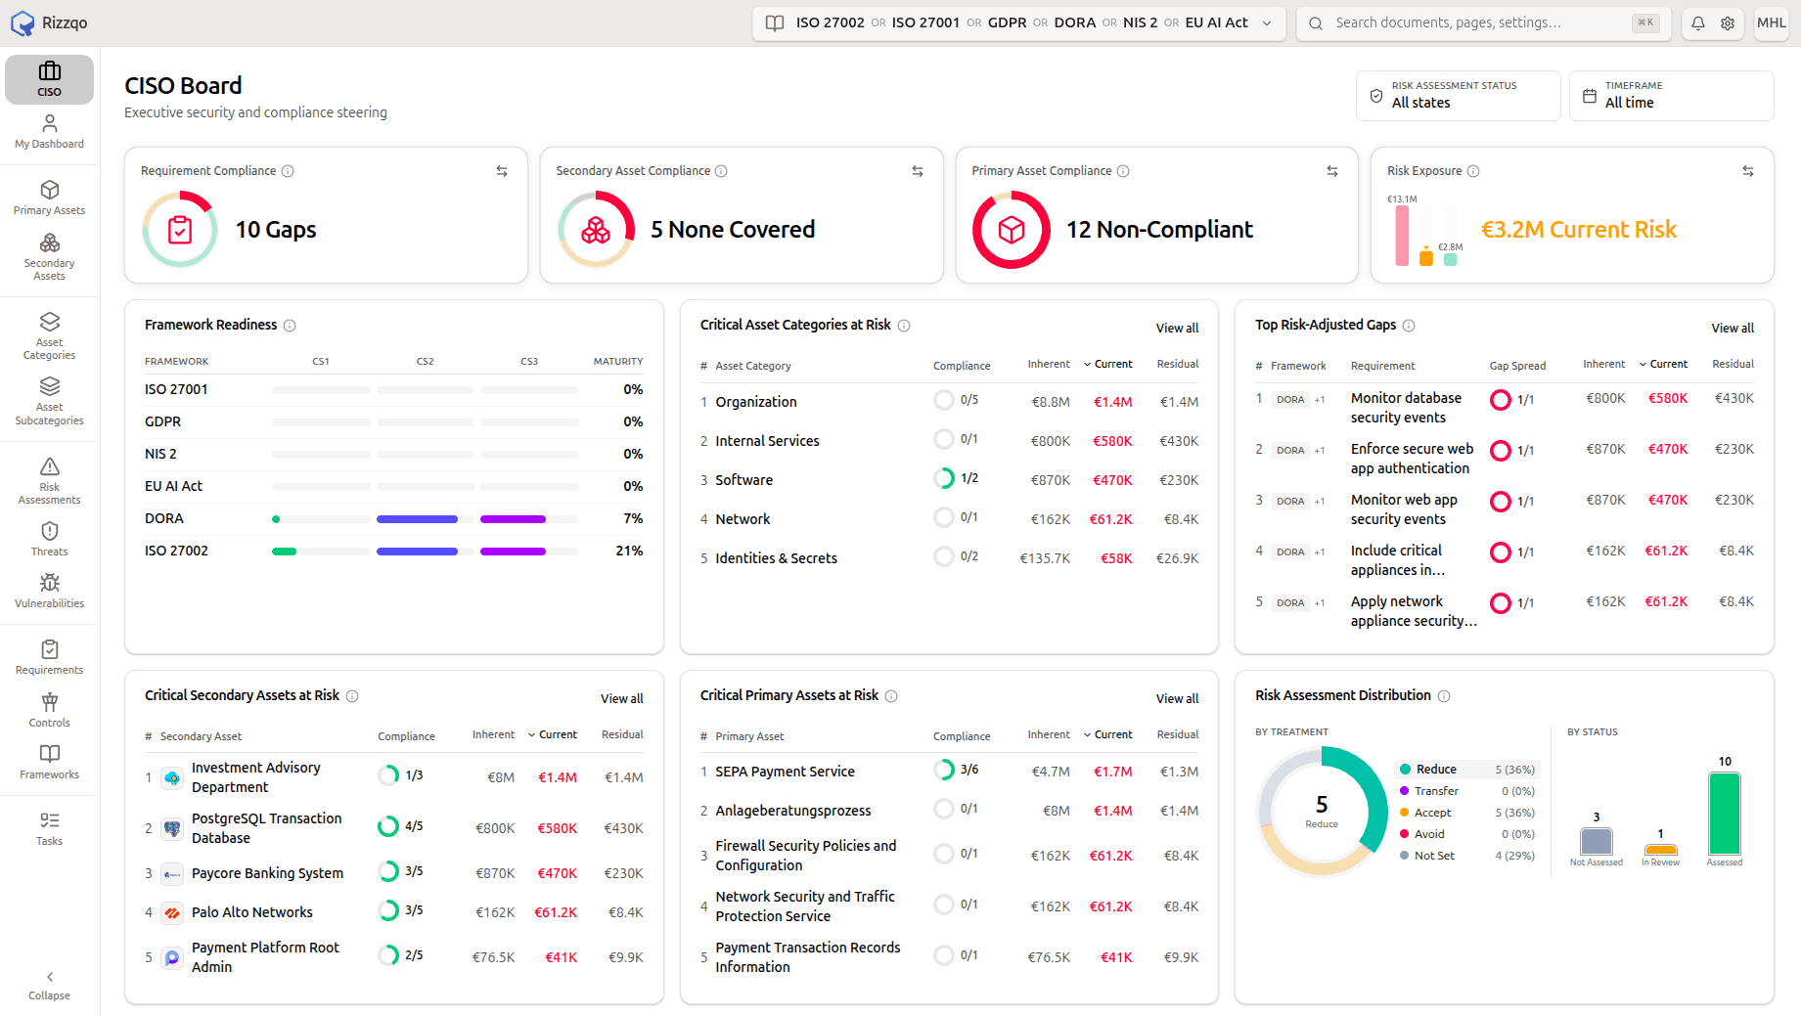1801x1016 pixels.
Task: Click View all in Top Risk-Adjusted Gaps
Action: coord(1733,328)
